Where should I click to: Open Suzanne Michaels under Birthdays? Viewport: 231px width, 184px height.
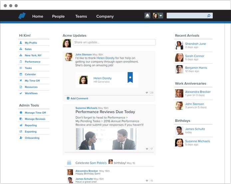coord(198,141)
